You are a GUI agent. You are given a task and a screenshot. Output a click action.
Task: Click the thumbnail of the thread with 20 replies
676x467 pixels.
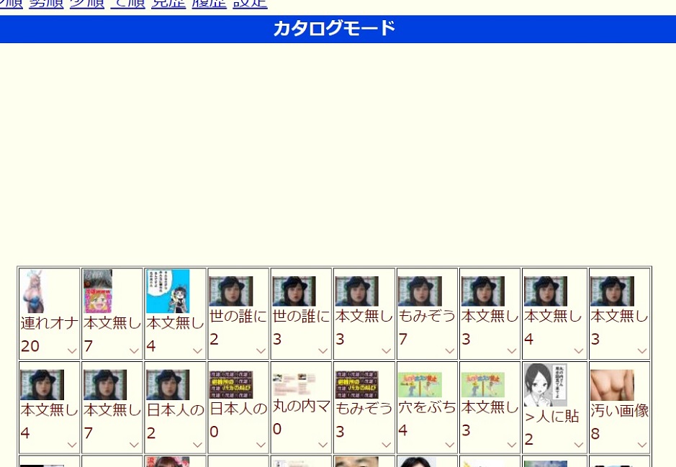click(x=32, y=291)
